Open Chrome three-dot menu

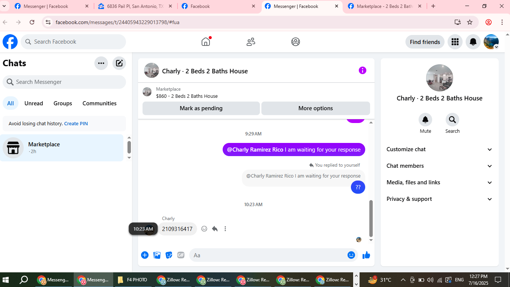click(x=502, y=22)
